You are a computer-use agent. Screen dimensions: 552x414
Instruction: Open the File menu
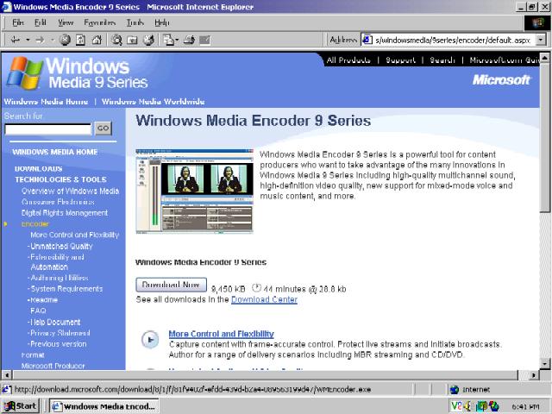coord(18,23)
